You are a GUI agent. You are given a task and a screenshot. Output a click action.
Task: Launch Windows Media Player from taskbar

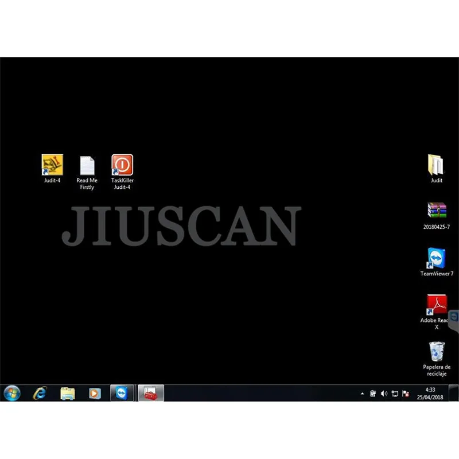coord(95,393)
